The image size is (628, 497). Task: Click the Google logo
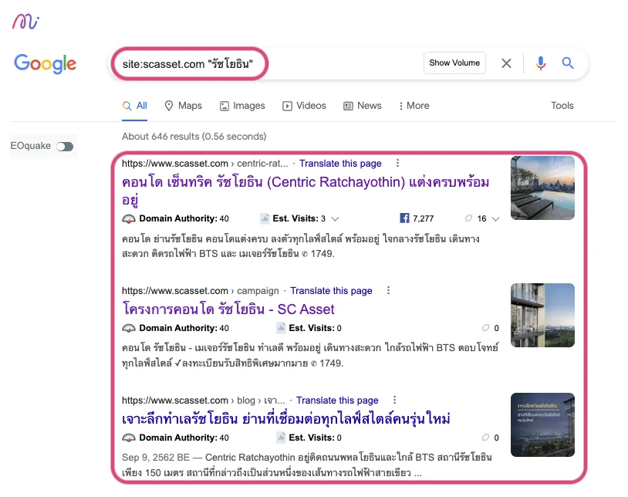click(x=45, y=64)
